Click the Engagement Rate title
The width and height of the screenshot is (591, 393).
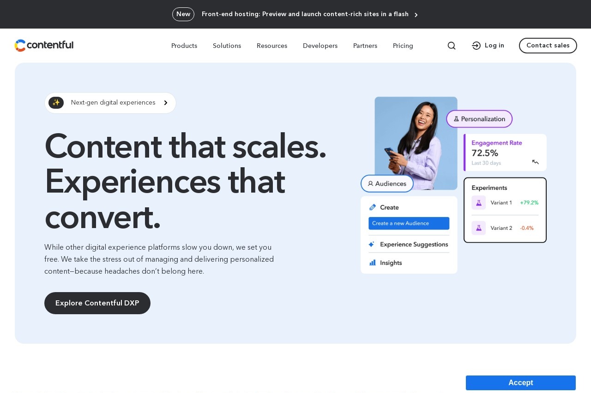tap(497, 143)
